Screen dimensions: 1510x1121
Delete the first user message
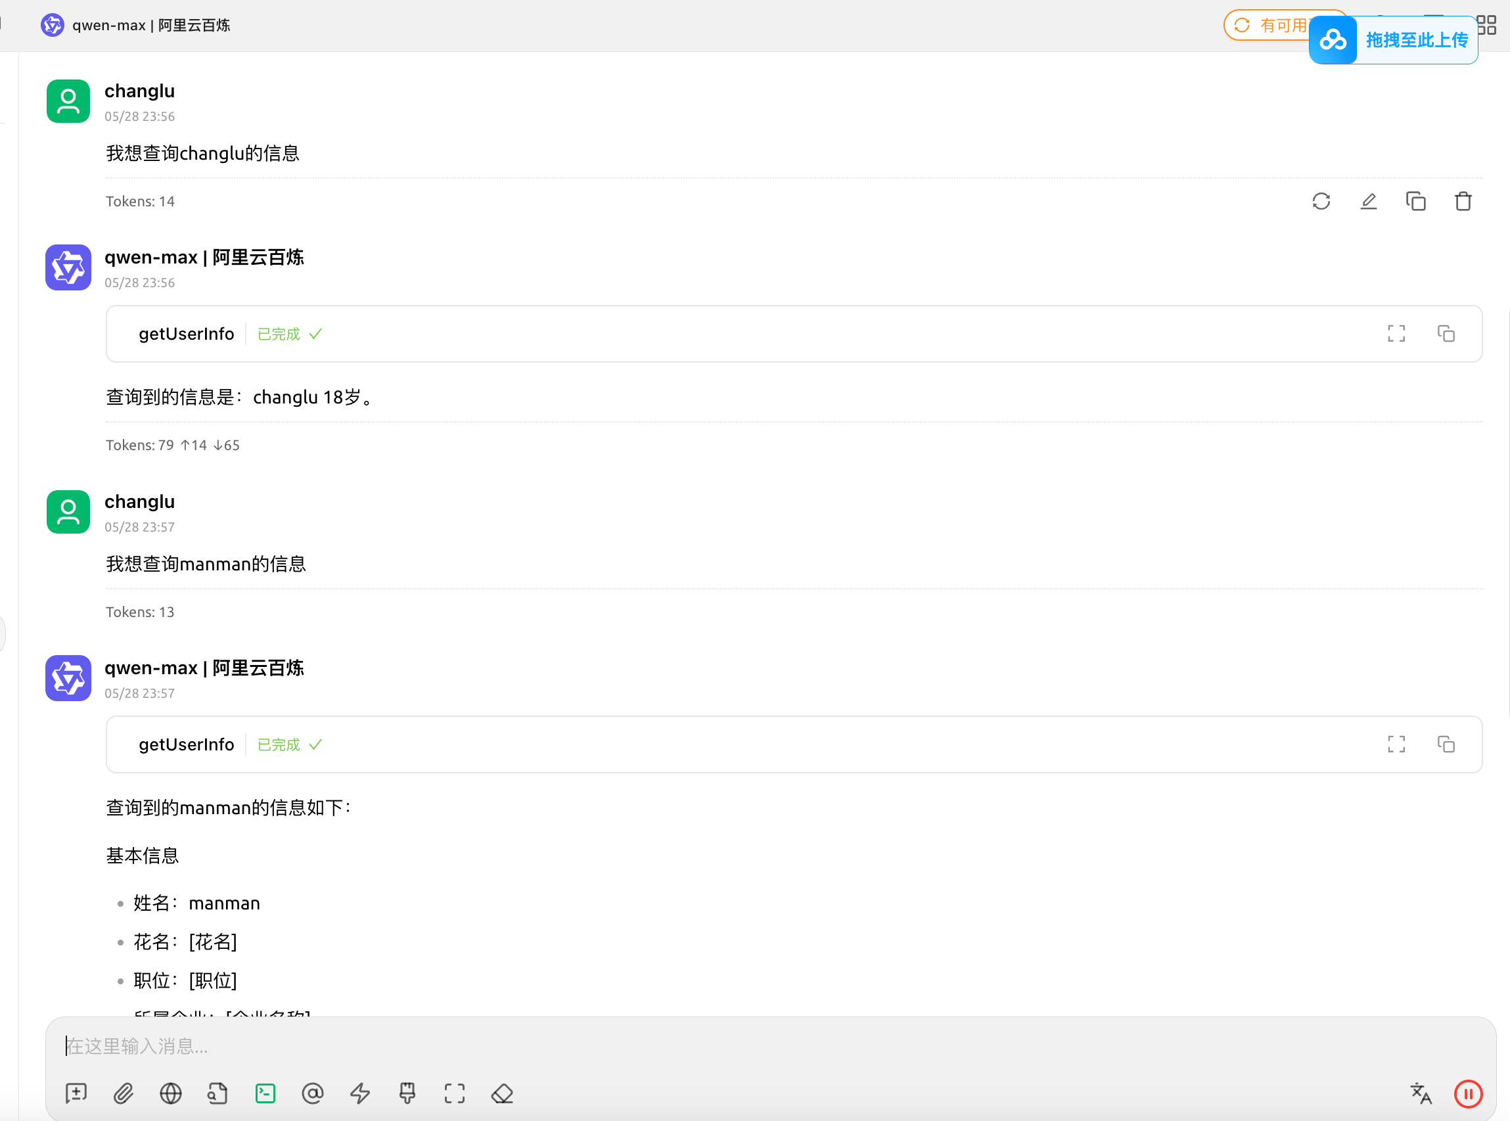(x=1463, y=201)
